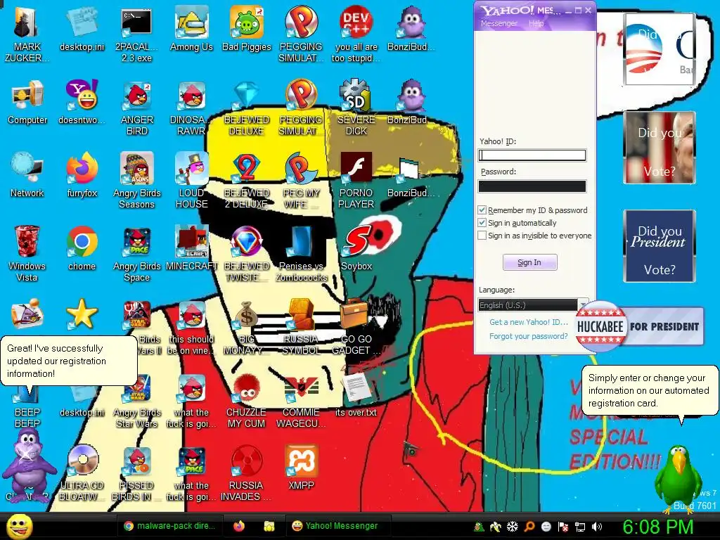Follow the 'Get a new Yahoo! ID...' link
Image resolution: width=720 pixels, height=540 pixels.
tap(529, 322)
